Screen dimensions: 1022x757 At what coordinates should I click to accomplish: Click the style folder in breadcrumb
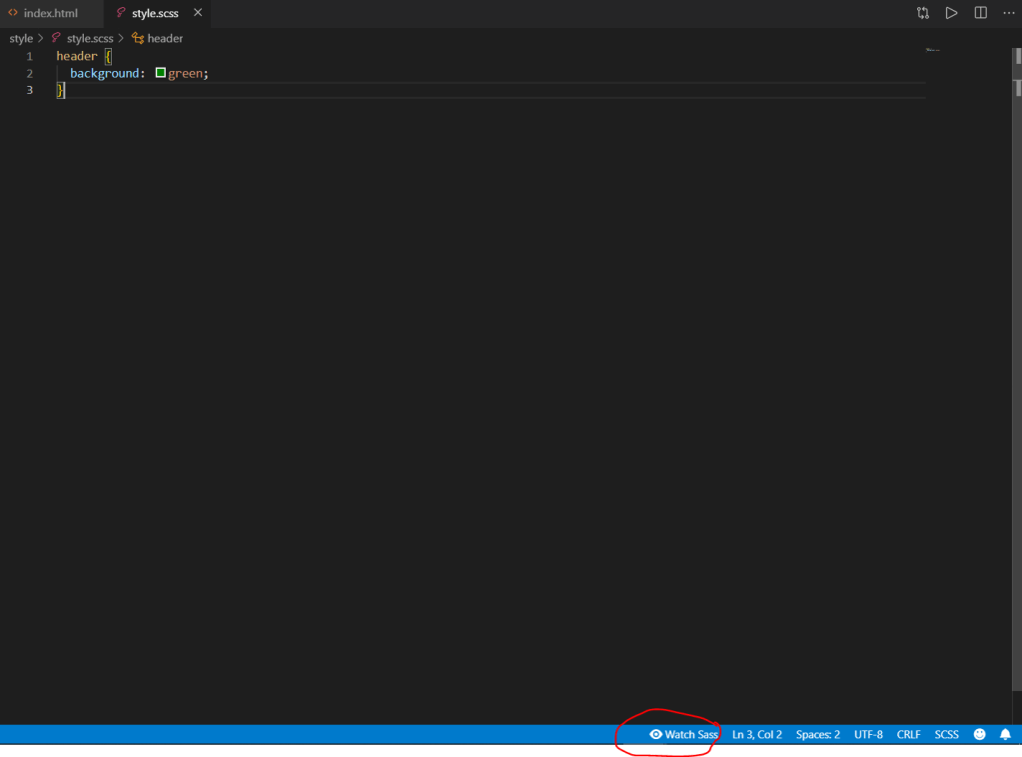click(21, 38)
